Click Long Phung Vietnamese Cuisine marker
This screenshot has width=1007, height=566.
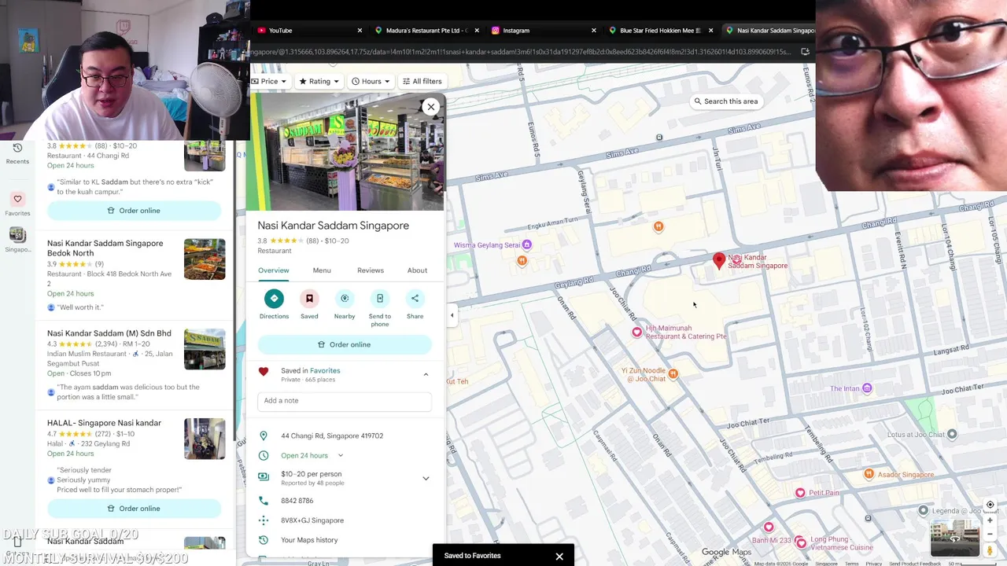coord(800,542)
